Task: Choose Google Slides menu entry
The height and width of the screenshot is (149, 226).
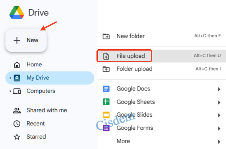Action: tap(162, 115)
